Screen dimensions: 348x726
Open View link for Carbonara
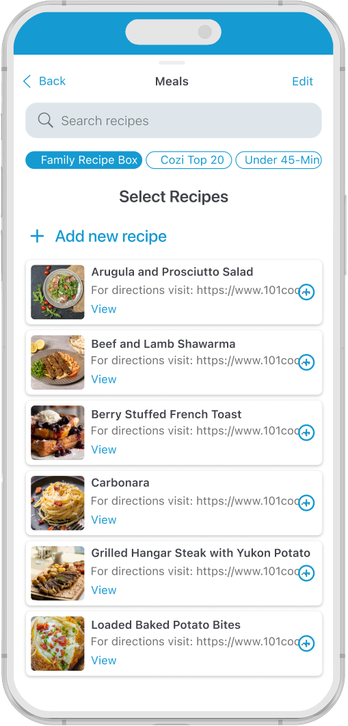pyautogui.click(x=104, y=520)
